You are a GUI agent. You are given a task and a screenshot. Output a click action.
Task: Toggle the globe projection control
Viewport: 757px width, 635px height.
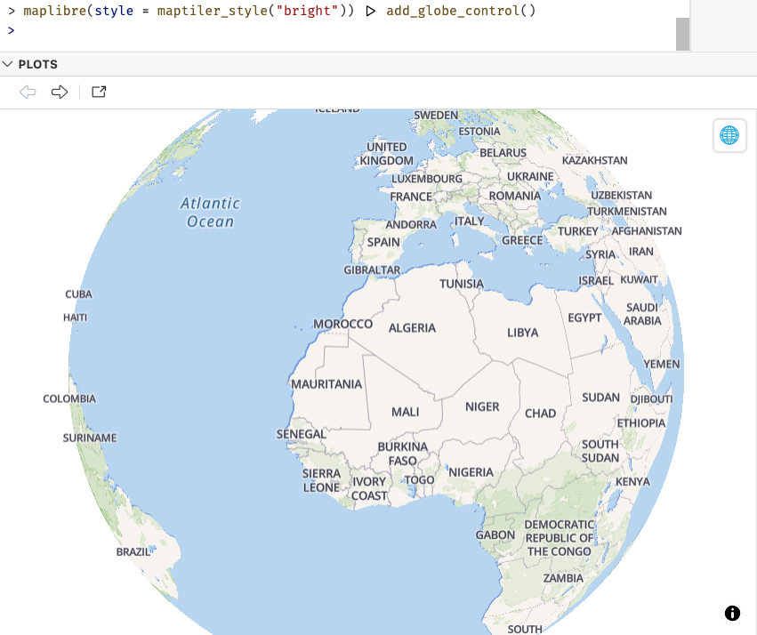729,135
